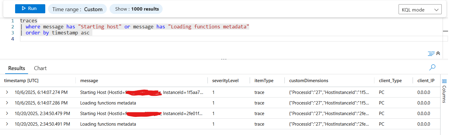
Task: Open the Show 1000 results limit selector
Action: tap(136, 9)
